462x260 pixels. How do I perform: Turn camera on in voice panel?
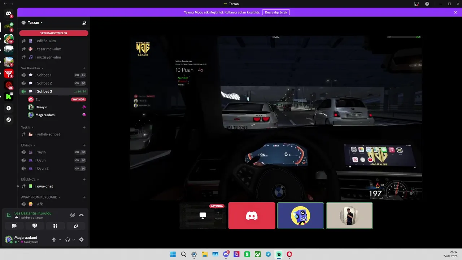click(14, 226)
